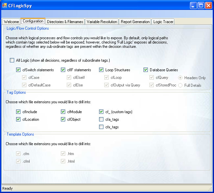This screenshot has height=193, width=214.
Task: Enable the cfx_tags checkbox
Action: click(101, 127)
